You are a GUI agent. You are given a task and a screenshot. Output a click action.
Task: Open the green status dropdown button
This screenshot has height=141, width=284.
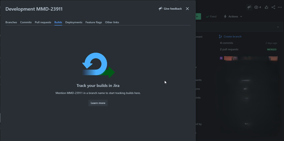pyautogui.click(x=198, y=16)
